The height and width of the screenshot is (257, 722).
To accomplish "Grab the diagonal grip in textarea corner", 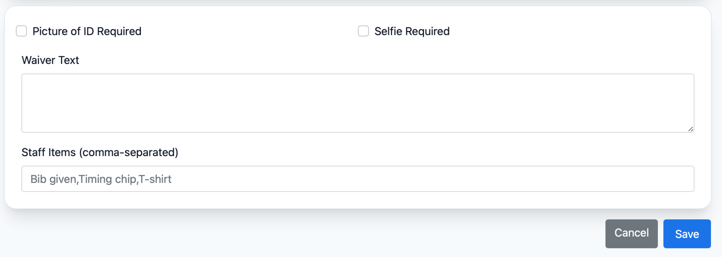I will pos(691,129).
